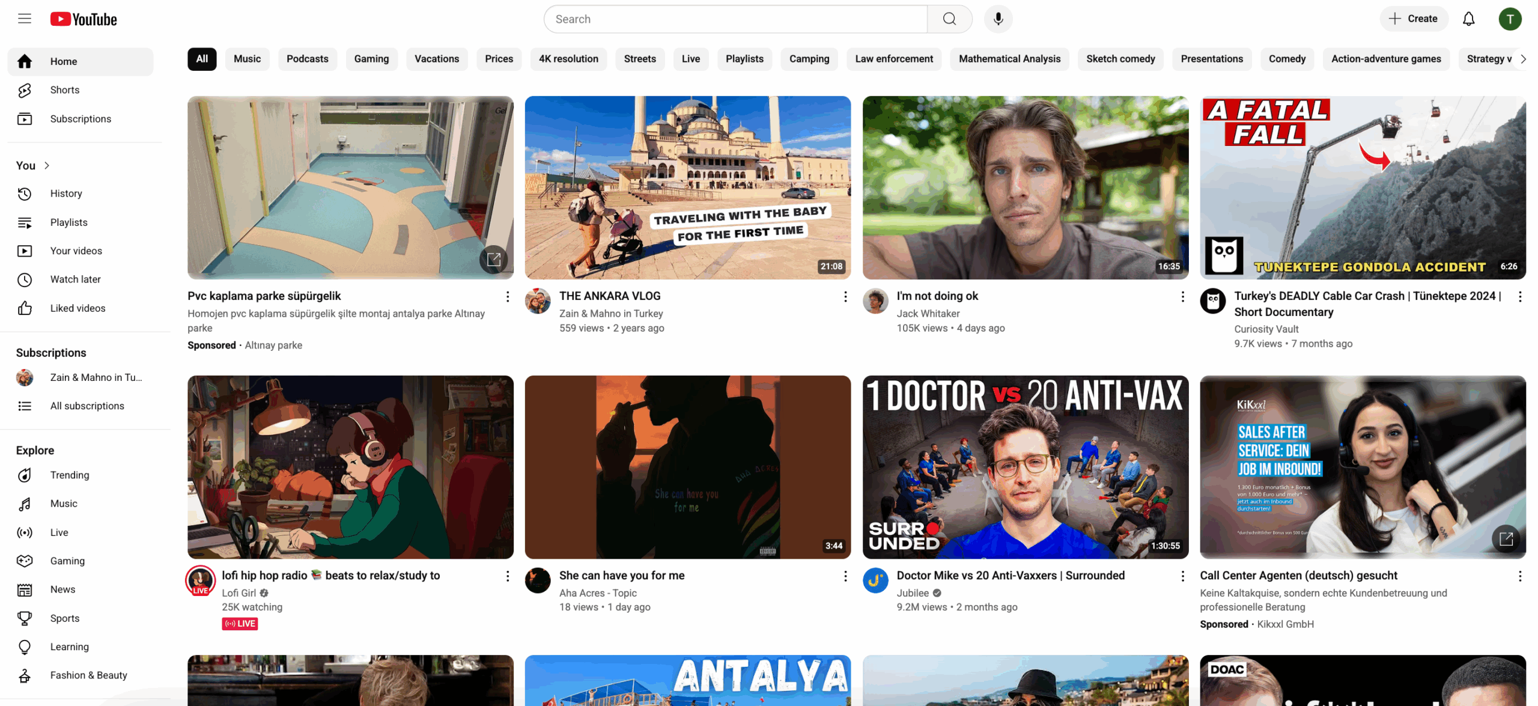Open THE ANKARA VLOG title link
This screenshot has width=1538, height=706.
point(610,296)
